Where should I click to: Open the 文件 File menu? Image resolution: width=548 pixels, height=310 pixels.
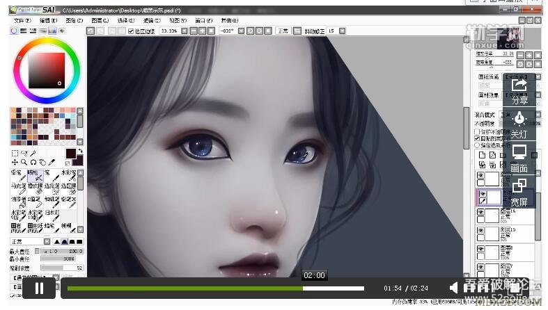[x=23, y=21]
